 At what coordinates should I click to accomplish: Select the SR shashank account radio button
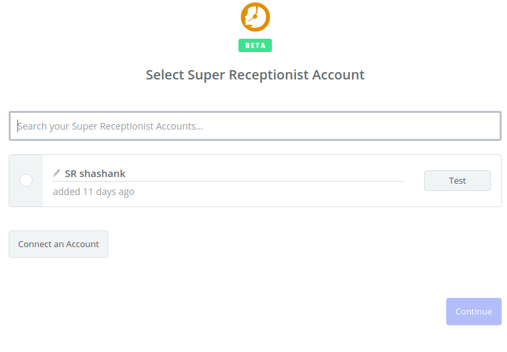26,180
